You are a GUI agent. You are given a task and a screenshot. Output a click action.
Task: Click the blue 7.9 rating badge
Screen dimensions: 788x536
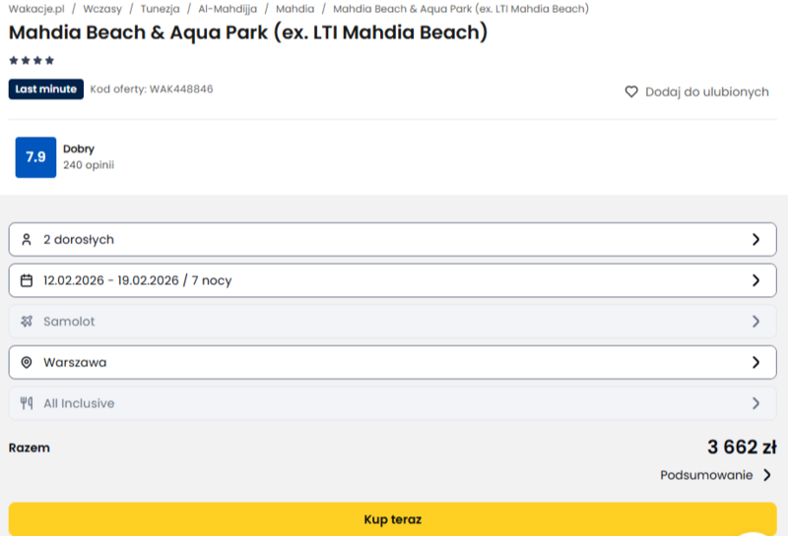35,157
